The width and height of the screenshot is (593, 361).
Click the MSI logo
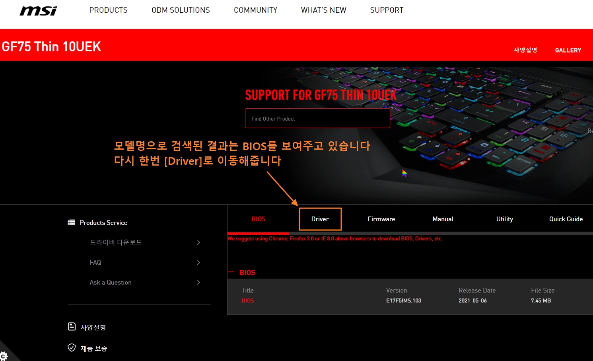(x=38, y=11)
